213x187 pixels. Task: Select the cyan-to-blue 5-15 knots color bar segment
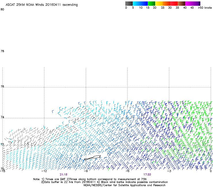point(140,3)
